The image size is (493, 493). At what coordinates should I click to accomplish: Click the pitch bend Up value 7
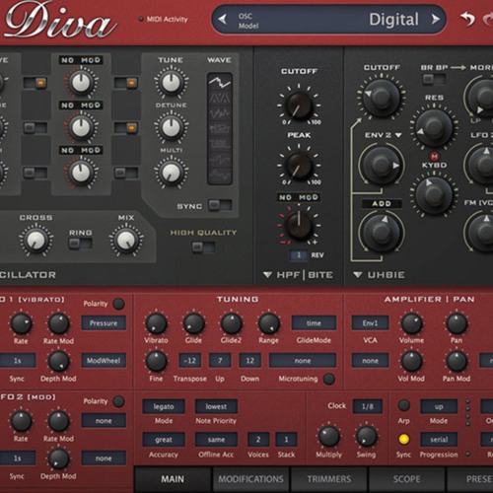click(x=220, y=361)
